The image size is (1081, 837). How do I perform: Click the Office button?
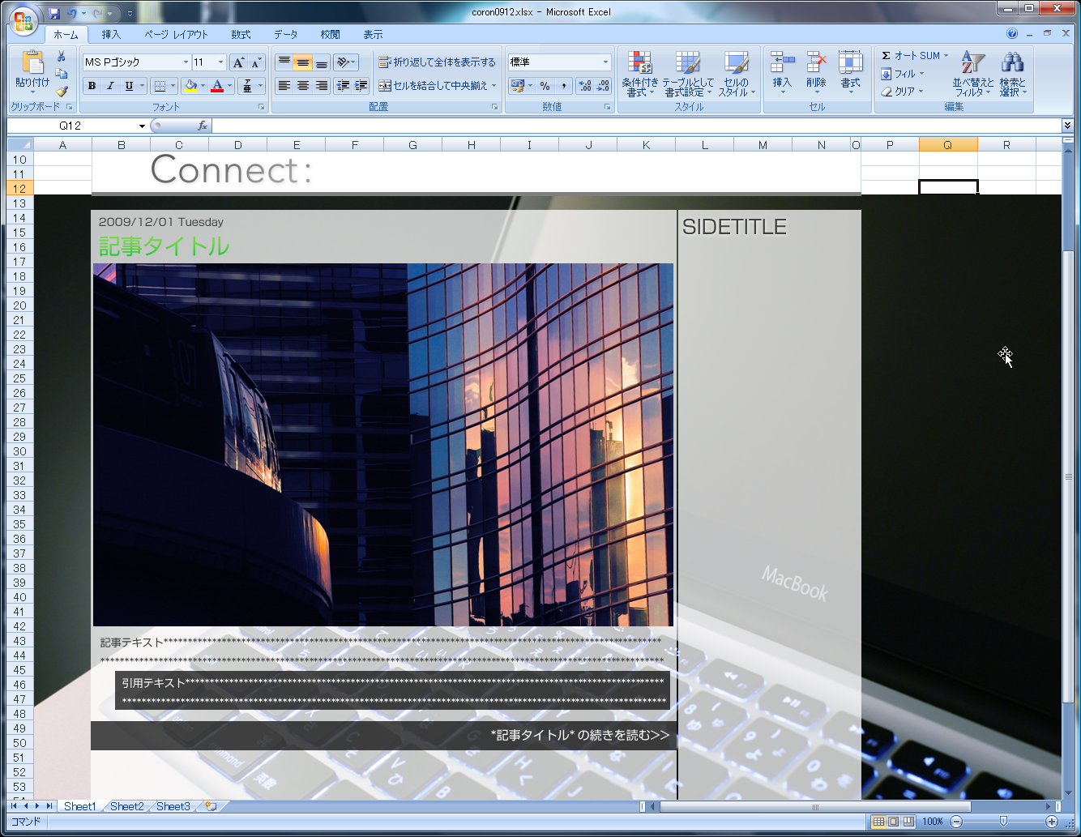(x=23, y=20)
